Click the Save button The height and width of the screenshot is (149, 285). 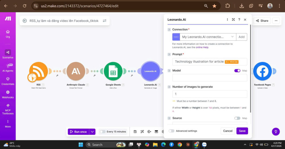point(242,131)
